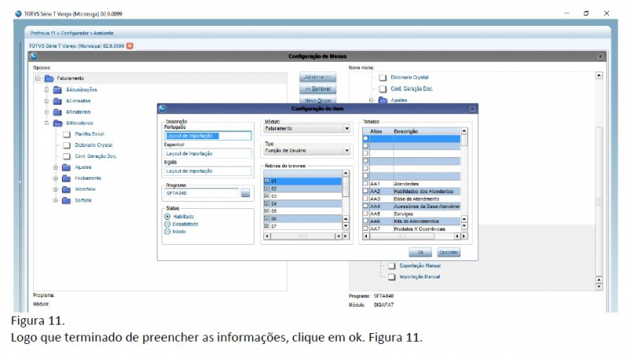Click the Faturamento folder icon

coord(49,78)
